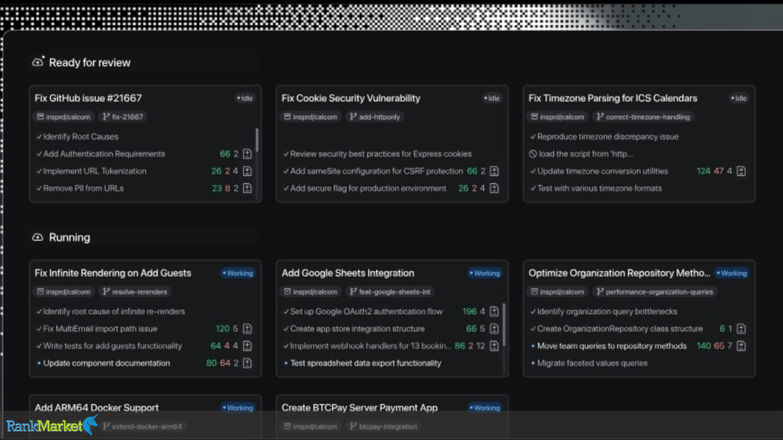Click the cloud icon next to Ready for review
This screenshot has height=440, width=783.
click(x=38, y=62)
